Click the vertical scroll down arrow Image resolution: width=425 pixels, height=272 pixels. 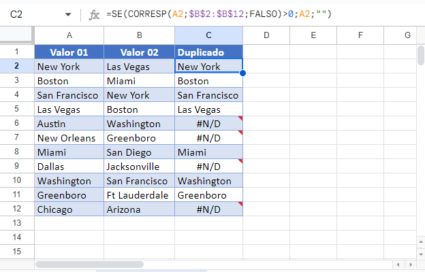pyautogui.click(x=421, y=254)
